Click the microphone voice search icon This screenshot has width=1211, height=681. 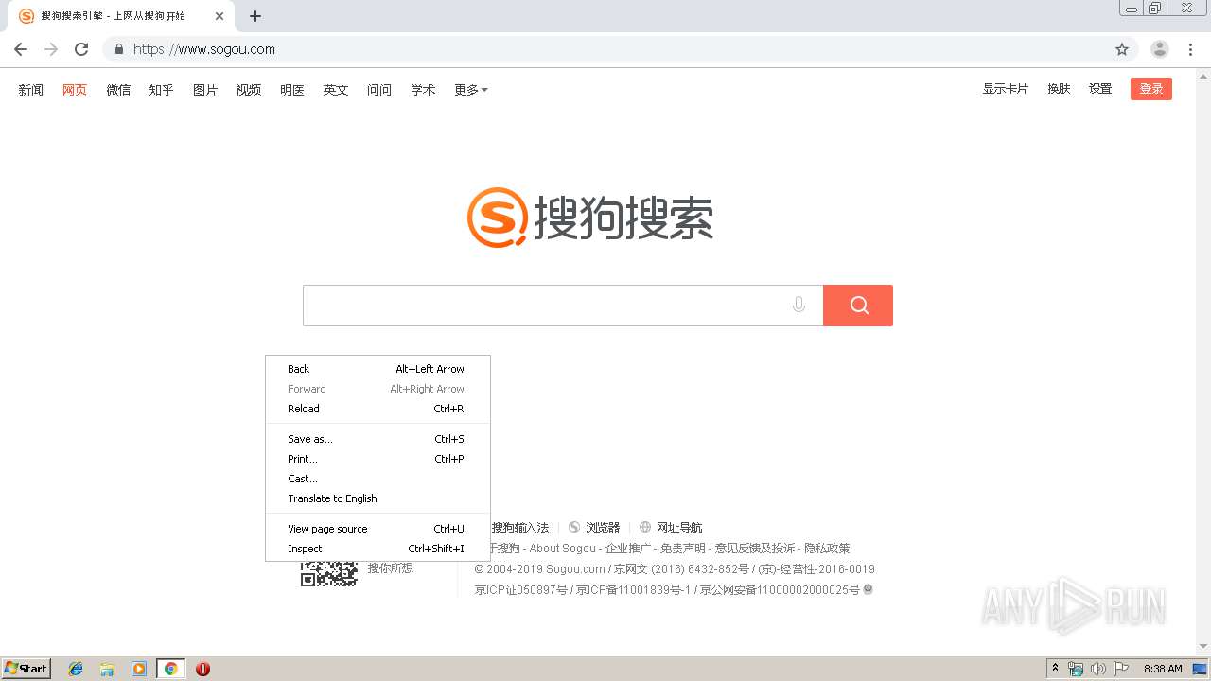pos(799,306)
